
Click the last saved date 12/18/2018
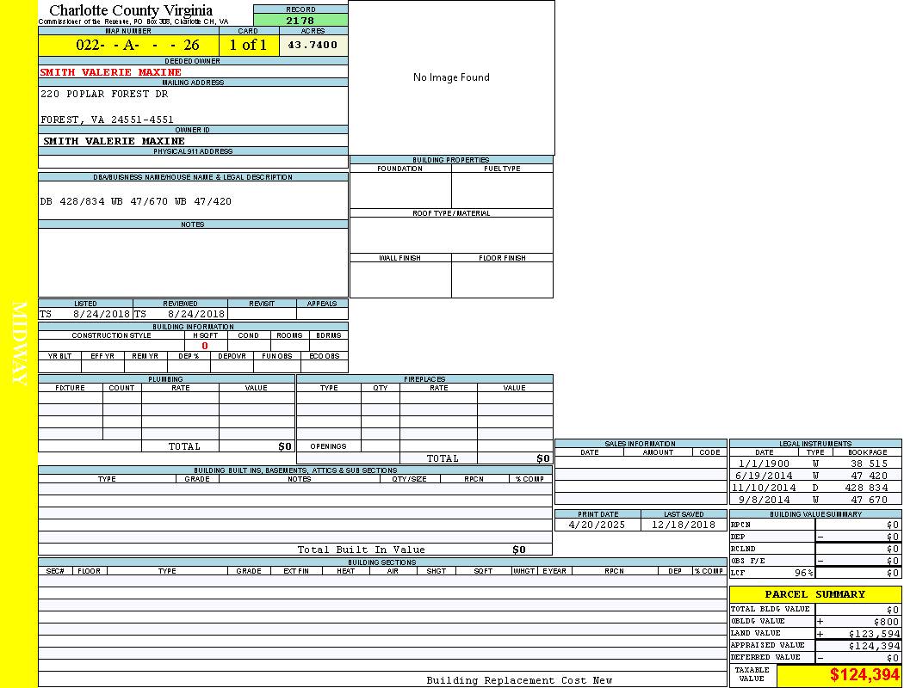click(x=683, y=525)
